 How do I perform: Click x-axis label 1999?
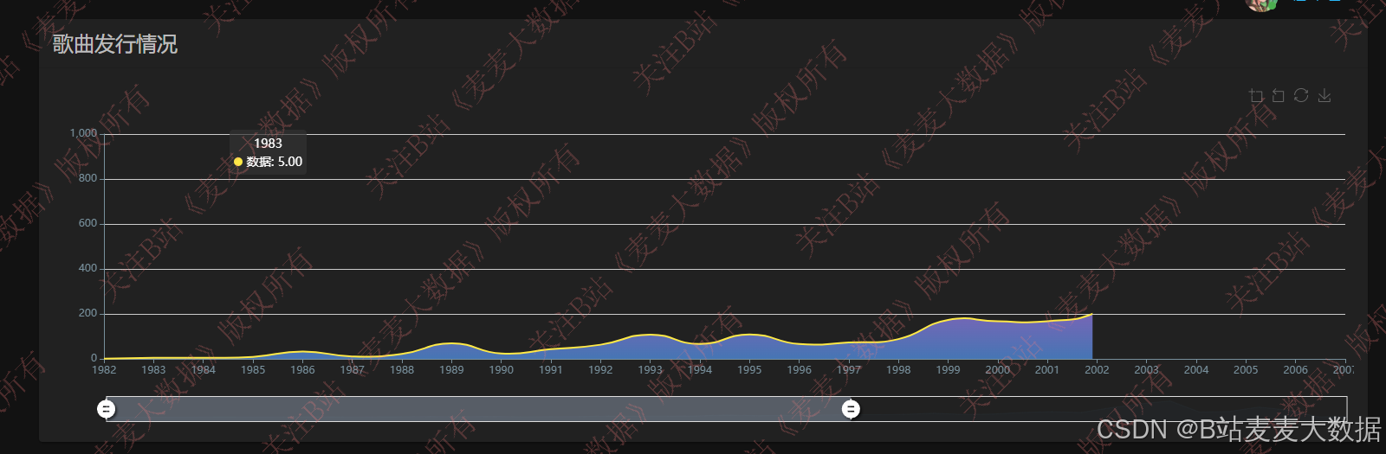(x=948, y=369)
